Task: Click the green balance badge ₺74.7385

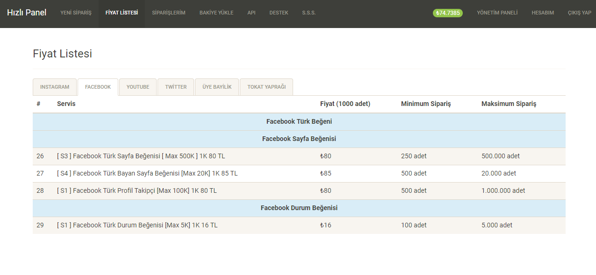Action: [447, 13]
